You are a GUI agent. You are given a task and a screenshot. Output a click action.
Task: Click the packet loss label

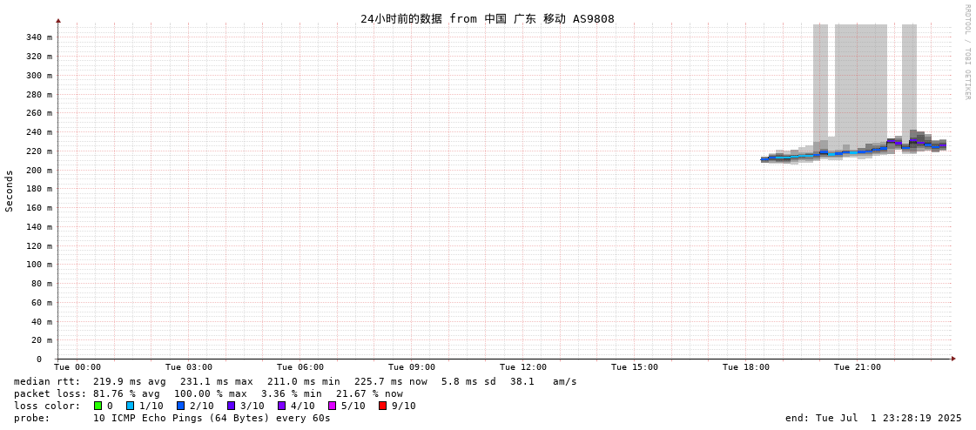pos(50,394)
